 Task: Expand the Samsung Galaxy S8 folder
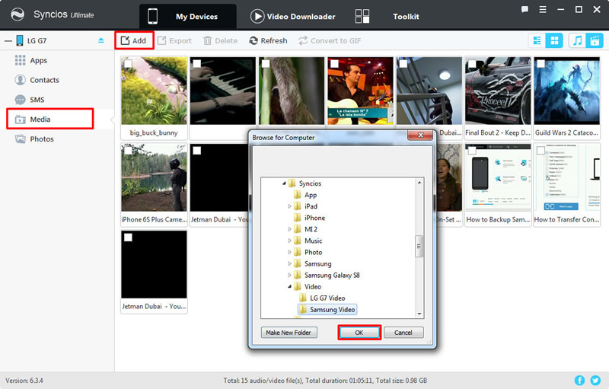pyautogui.click(x=289, y=276)
